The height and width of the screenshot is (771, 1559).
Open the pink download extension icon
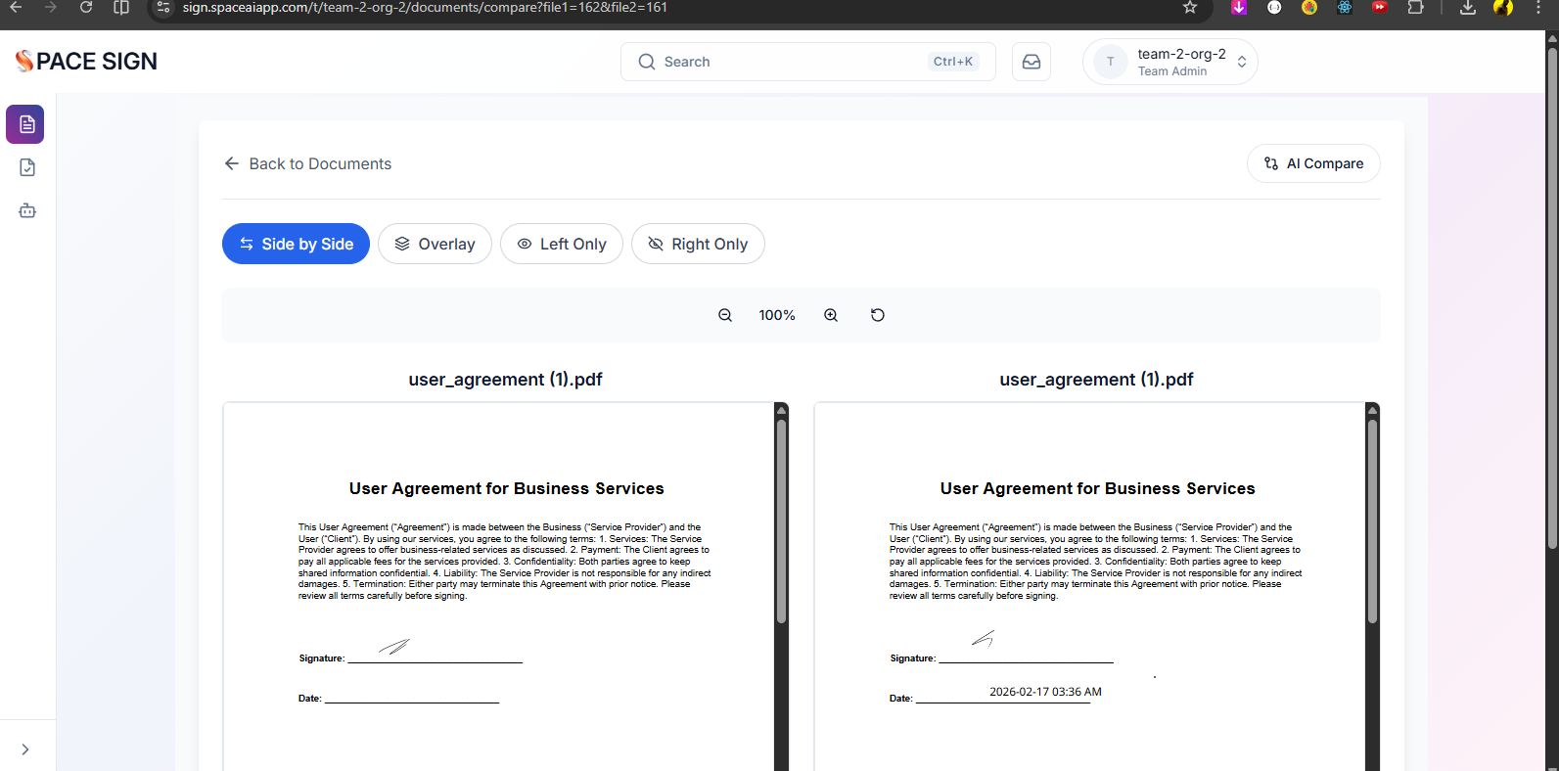1239,7
